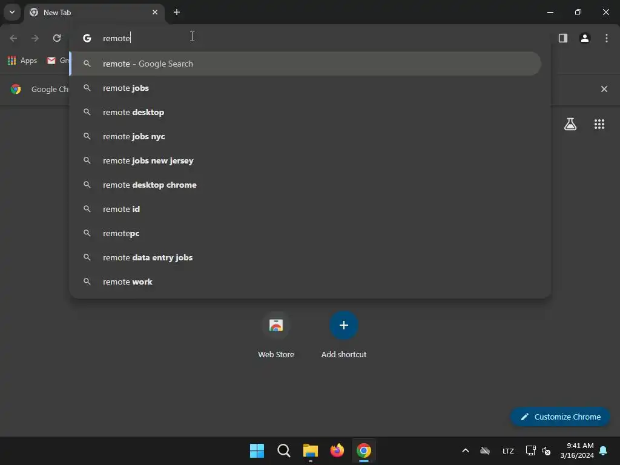
Task: Click the OneDrive cloud tray icon
Action: click(485, 450)
